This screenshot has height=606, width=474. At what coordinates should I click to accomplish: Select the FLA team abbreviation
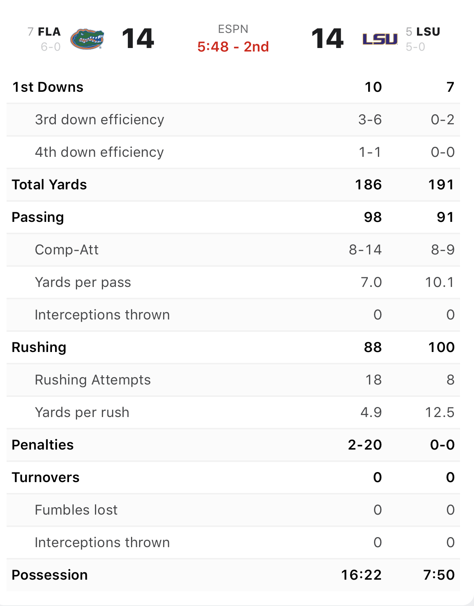49,32
